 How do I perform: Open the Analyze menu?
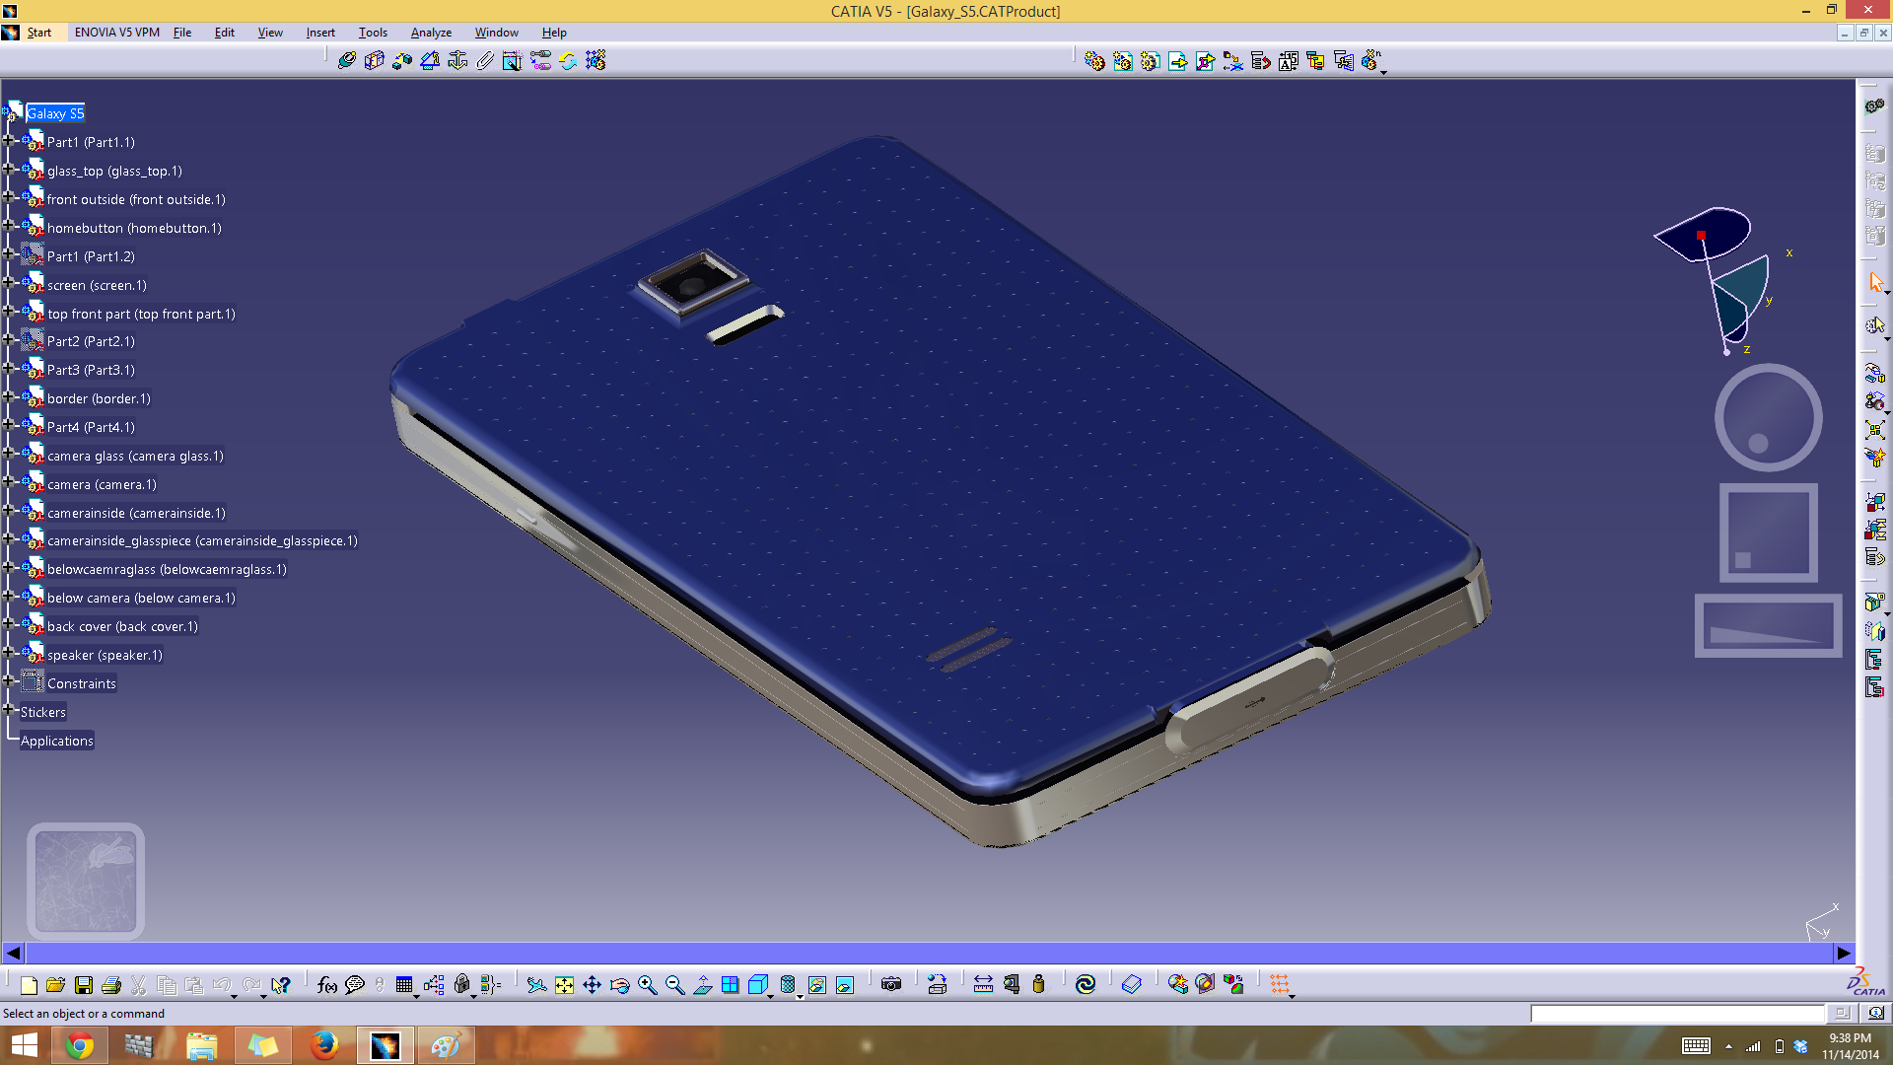click(431, 33)
